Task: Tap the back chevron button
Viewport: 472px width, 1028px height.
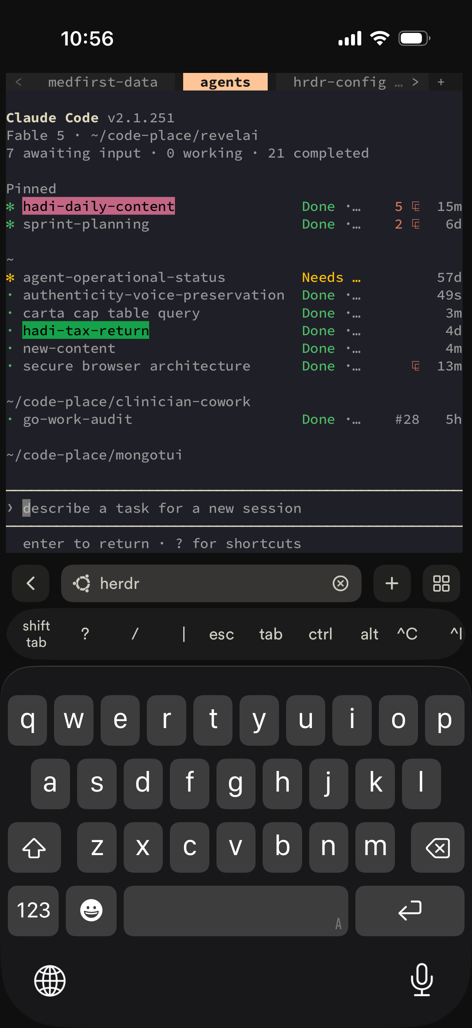Action: (31, 583)
